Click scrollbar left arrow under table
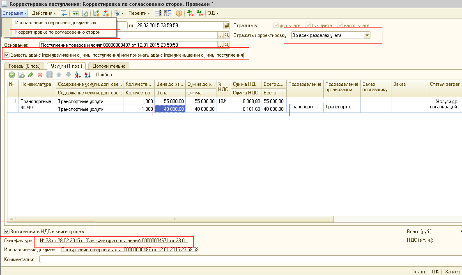This screenshot has width=462, height=275. (11, 219)
